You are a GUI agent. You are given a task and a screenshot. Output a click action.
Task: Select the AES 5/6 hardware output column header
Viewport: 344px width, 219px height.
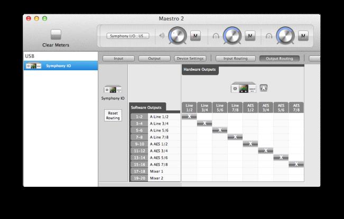pos(281,108)
